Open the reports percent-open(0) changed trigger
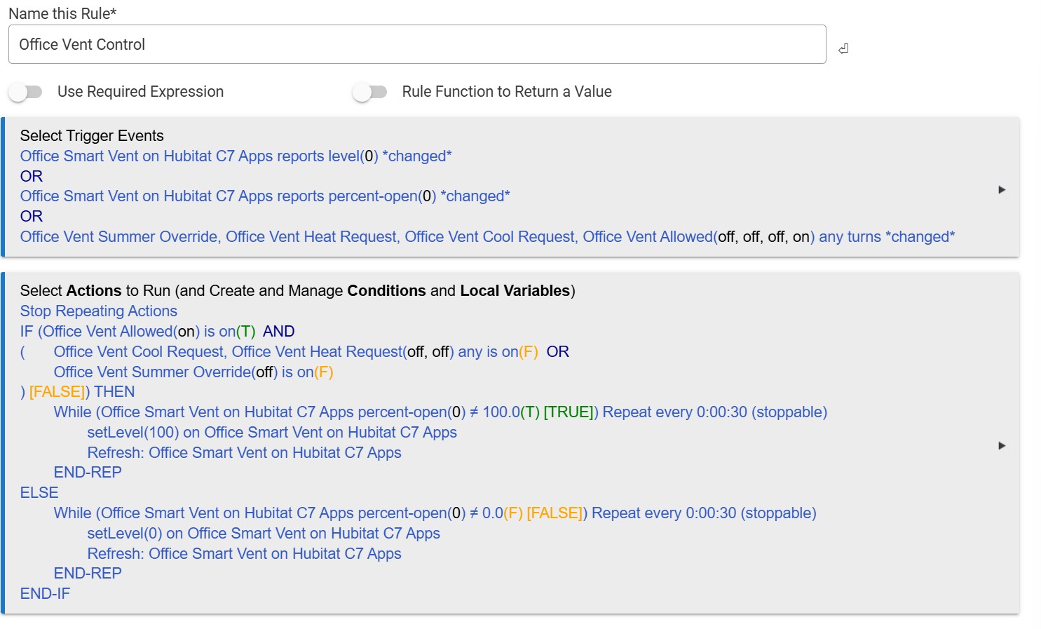1041x629 pixels. coord(264,196)
